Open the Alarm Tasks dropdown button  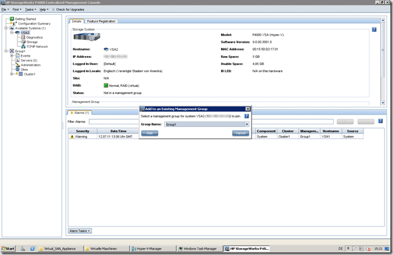tap(80, 231)
